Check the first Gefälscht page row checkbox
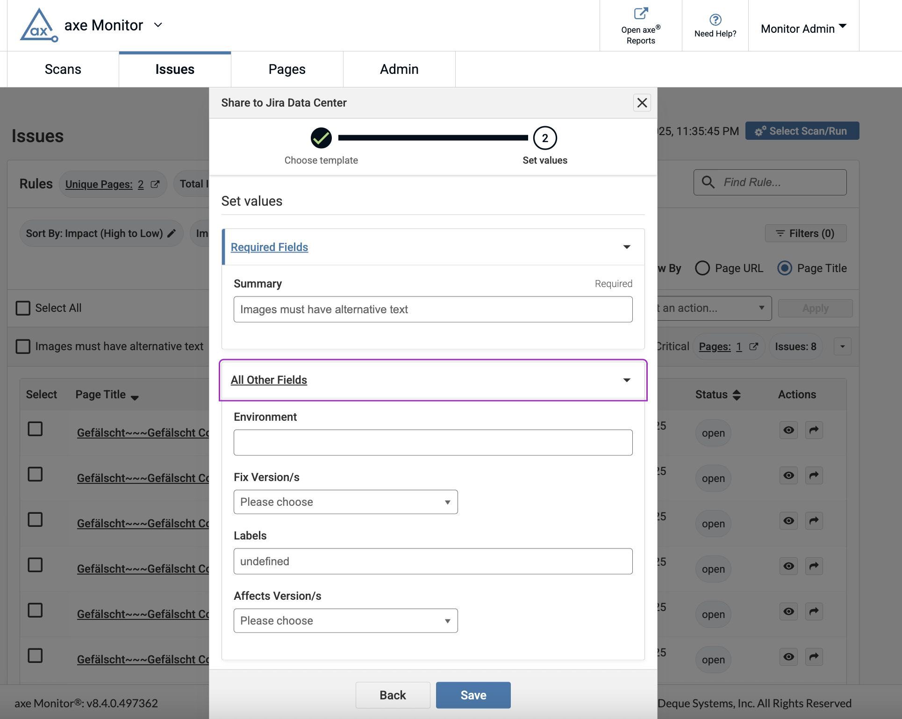 point(36,428)
